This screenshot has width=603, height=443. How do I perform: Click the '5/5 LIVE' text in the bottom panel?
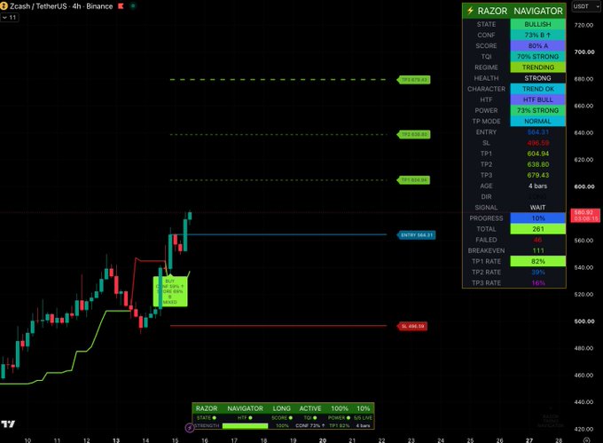[x=363, y=417]
